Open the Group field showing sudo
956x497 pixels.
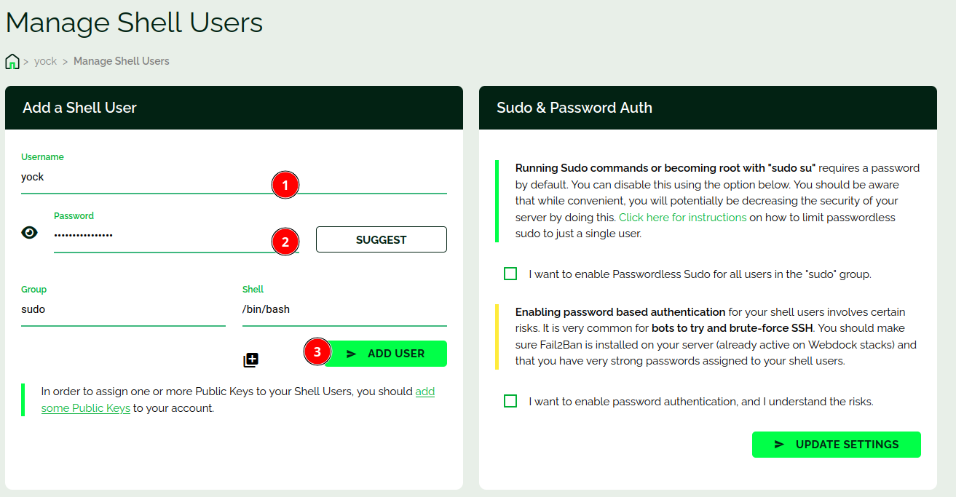pyautogui.click(x=123, y=309)
